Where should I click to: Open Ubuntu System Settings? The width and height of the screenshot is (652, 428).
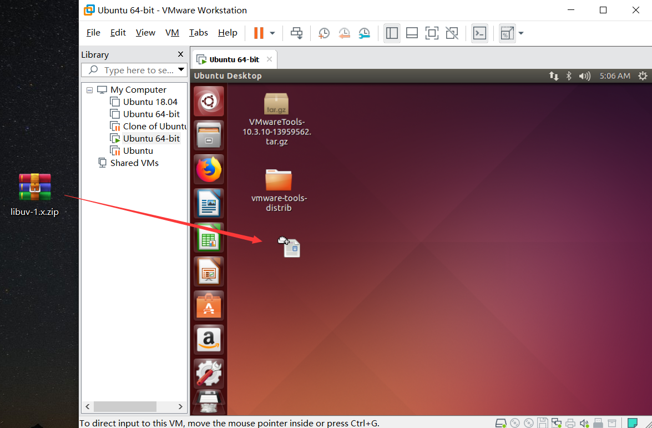pyautogui.click(x=209, y=374)
